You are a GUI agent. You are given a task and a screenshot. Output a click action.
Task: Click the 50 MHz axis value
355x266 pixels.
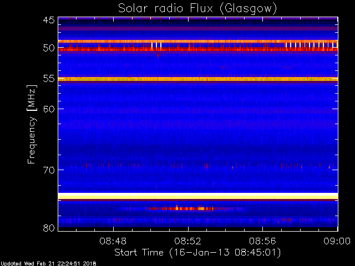tap(49, 48)
